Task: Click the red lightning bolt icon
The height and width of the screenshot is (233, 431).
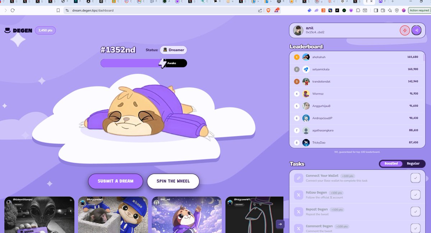Action: tap(405, 30)
